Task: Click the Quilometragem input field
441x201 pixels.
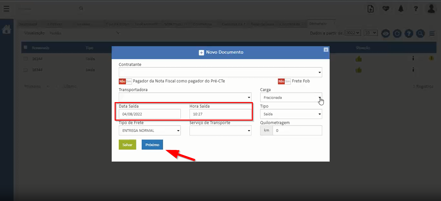Action: (297, 131)
